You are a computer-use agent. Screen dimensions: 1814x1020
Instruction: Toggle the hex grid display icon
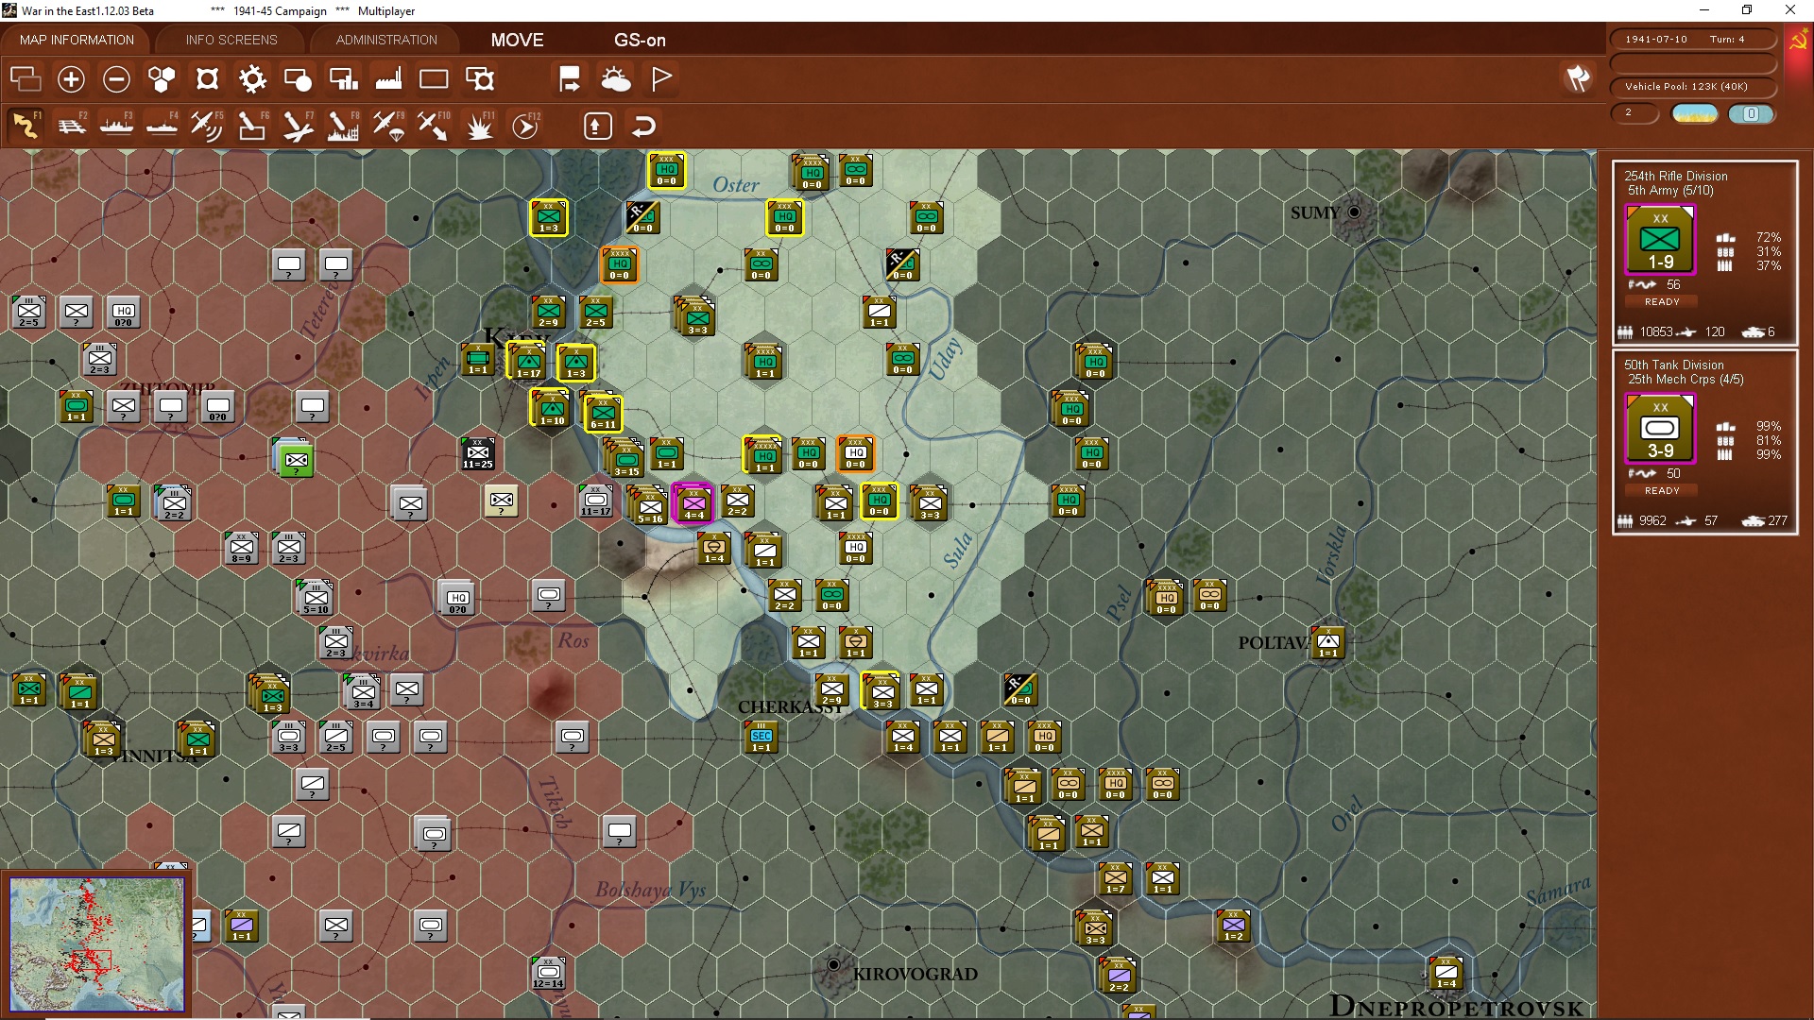click(x=162, y=79)
